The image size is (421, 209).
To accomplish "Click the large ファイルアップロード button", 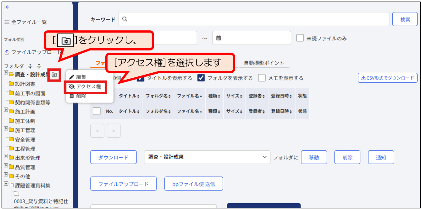I will pyautogui.click(x=124, y=184).
